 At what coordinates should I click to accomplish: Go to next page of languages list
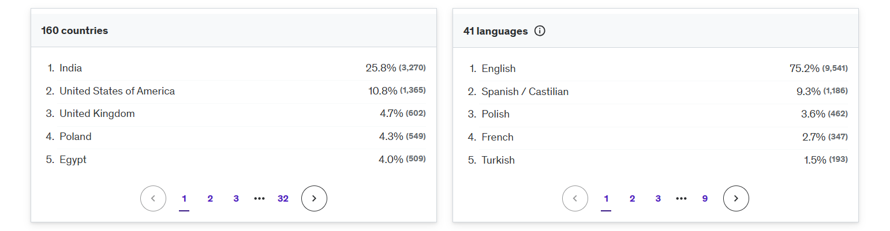tap(736, 199)
